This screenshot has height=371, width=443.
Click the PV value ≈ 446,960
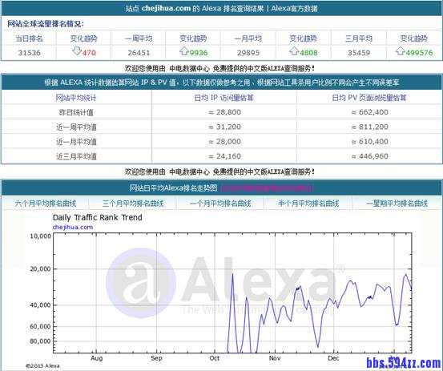coord(369,156)
